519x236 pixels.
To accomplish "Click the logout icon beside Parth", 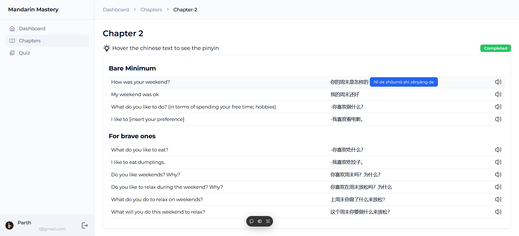I will tap(85, 225).
